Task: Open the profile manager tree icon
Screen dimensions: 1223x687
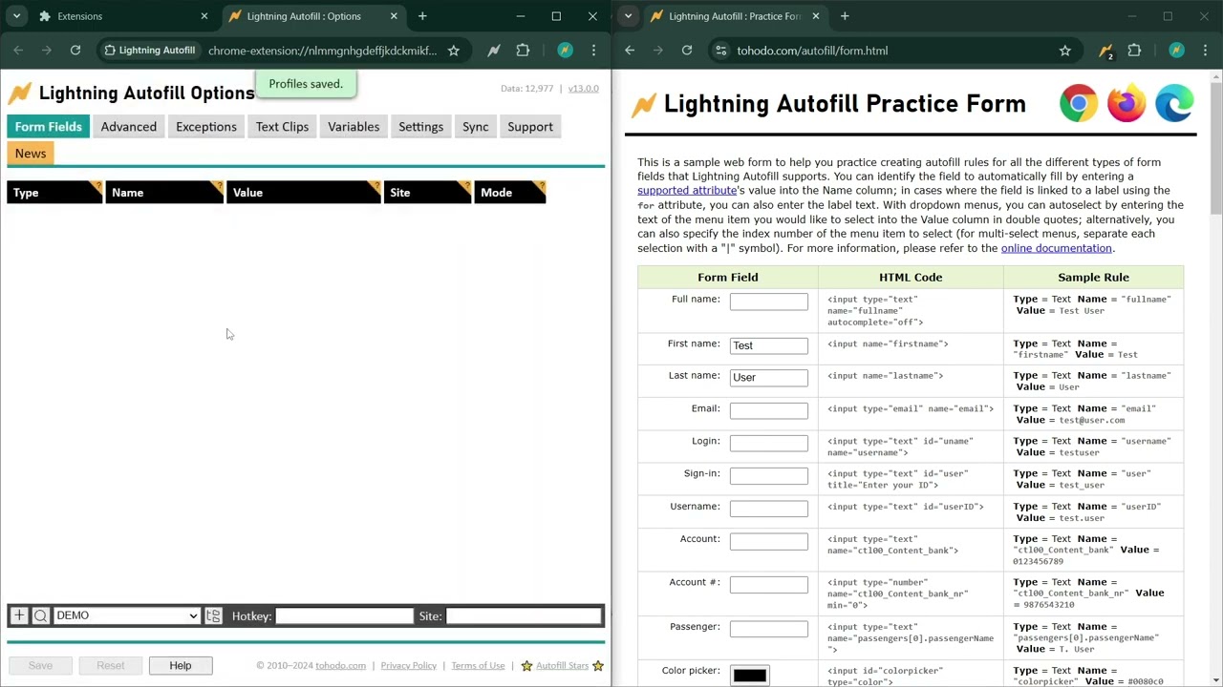Action: [213, 615]
